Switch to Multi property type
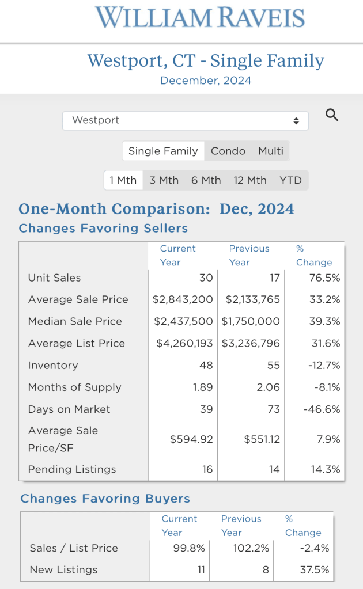 click(271, 151)
